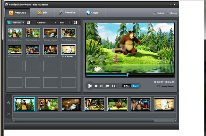206x136 pixels.
Task: Select the library clip with the wooden house door
Action: 33,33
